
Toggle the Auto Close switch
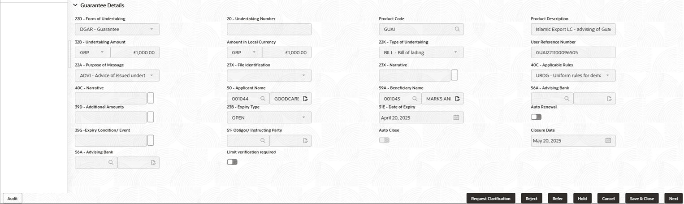coord(384,140)
